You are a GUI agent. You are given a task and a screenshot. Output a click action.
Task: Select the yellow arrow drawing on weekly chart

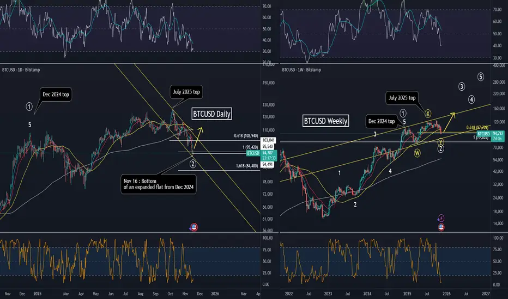pos(449,122)
